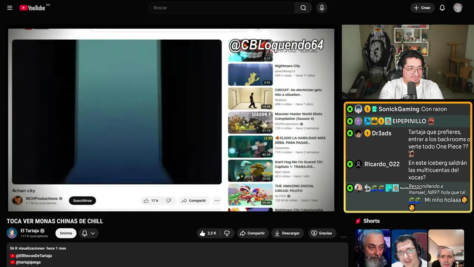Open the account avatar menu
This screenshot has height=267, width=474.
coord(458,8)
